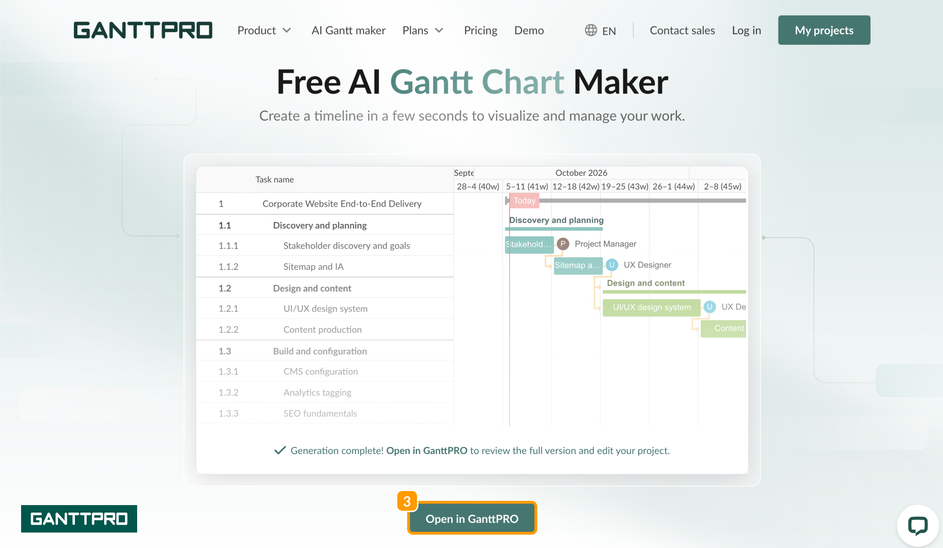Click the Design and content summary bar
Viewport: 943px width, 548px height.
tap(674, 291)
